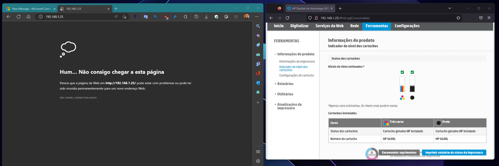Open Firefox hamburger menu
The image size is (499, 166).
tap(489, 18)
